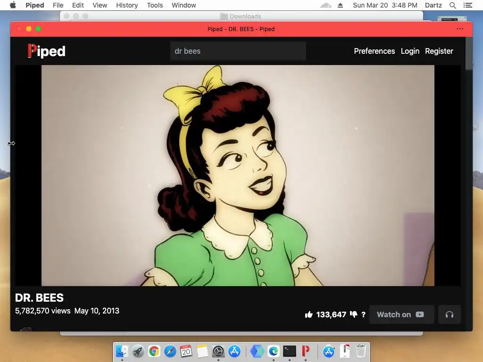Open Finder from the Dock

pyautogui.click(x=122, y=351)
